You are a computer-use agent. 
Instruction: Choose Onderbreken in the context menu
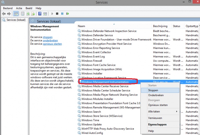click(x=160, y=95)
